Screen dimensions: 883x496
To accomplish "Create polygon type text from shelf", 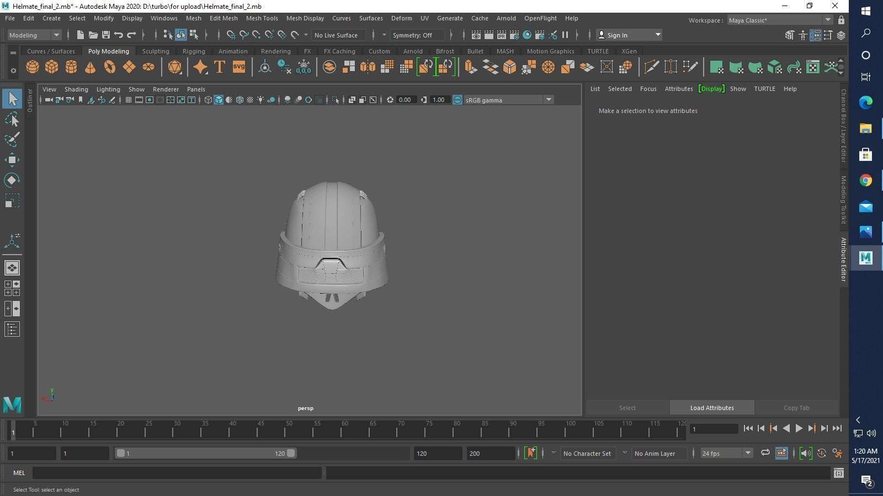I will (219, 67).
